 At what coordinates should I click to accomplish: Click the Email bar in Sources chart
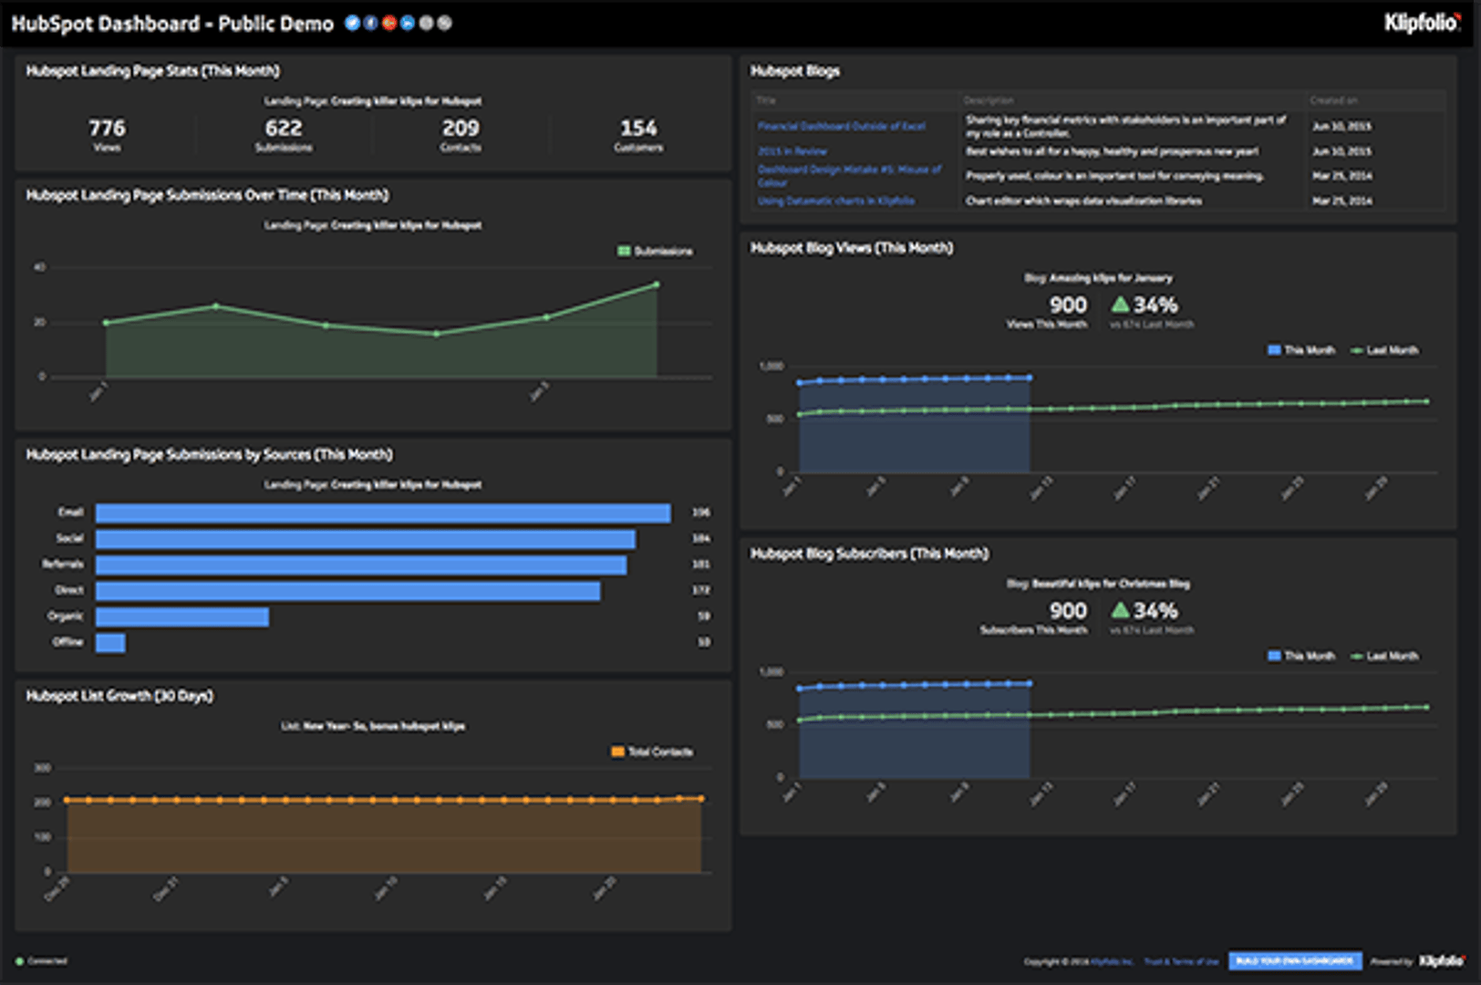383,513
